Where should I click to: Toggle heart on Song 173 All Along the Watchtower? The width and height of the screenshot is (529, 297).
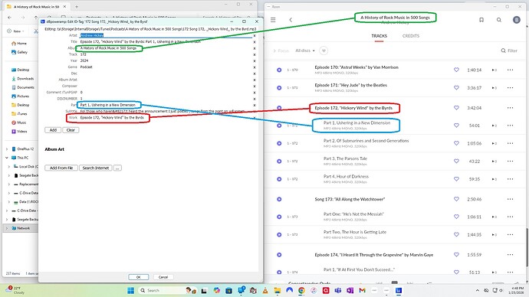point(456,199)
